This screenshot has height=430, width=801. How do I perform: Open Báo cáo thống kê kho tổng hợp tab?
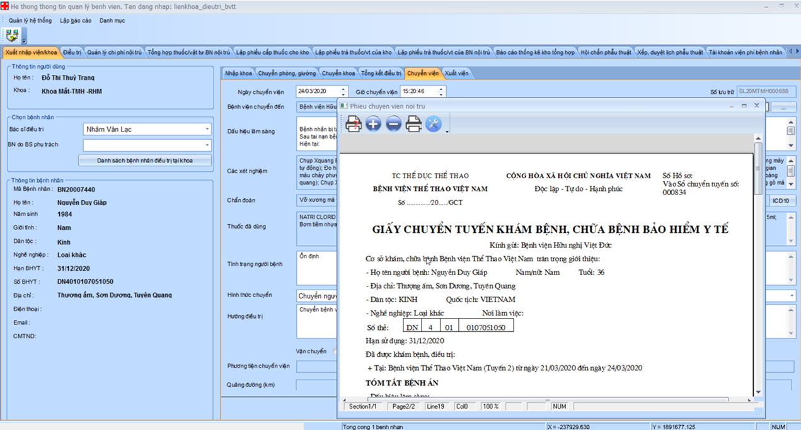[535, 52]
